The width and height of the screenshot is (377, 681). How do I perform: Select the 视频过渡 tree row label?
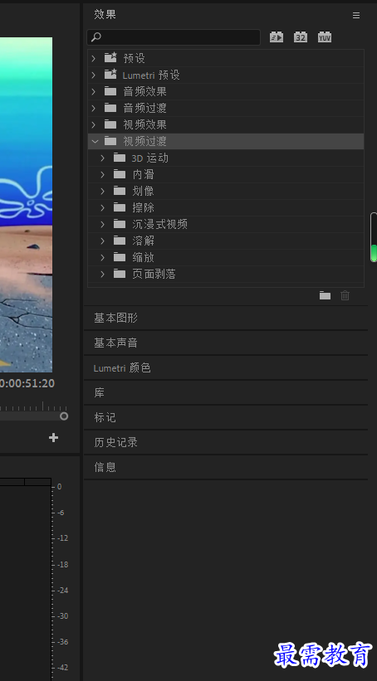[144, 141]
